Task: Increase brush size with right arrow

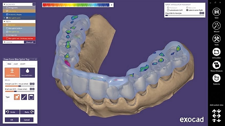Action: click(33, 89)
